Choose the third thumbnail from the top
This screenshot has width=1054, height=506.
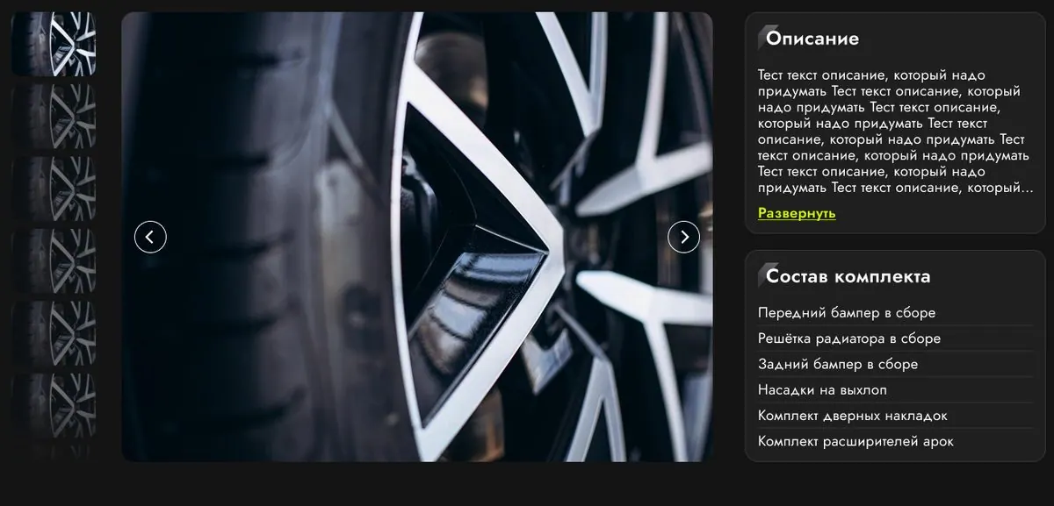click(x=54, y=189)
